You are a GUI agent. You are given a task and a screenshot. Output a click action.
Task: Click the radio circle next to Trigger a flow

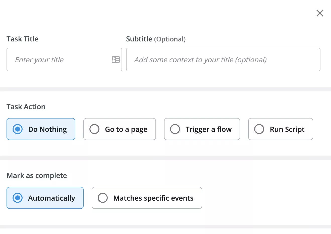point(175,129)
